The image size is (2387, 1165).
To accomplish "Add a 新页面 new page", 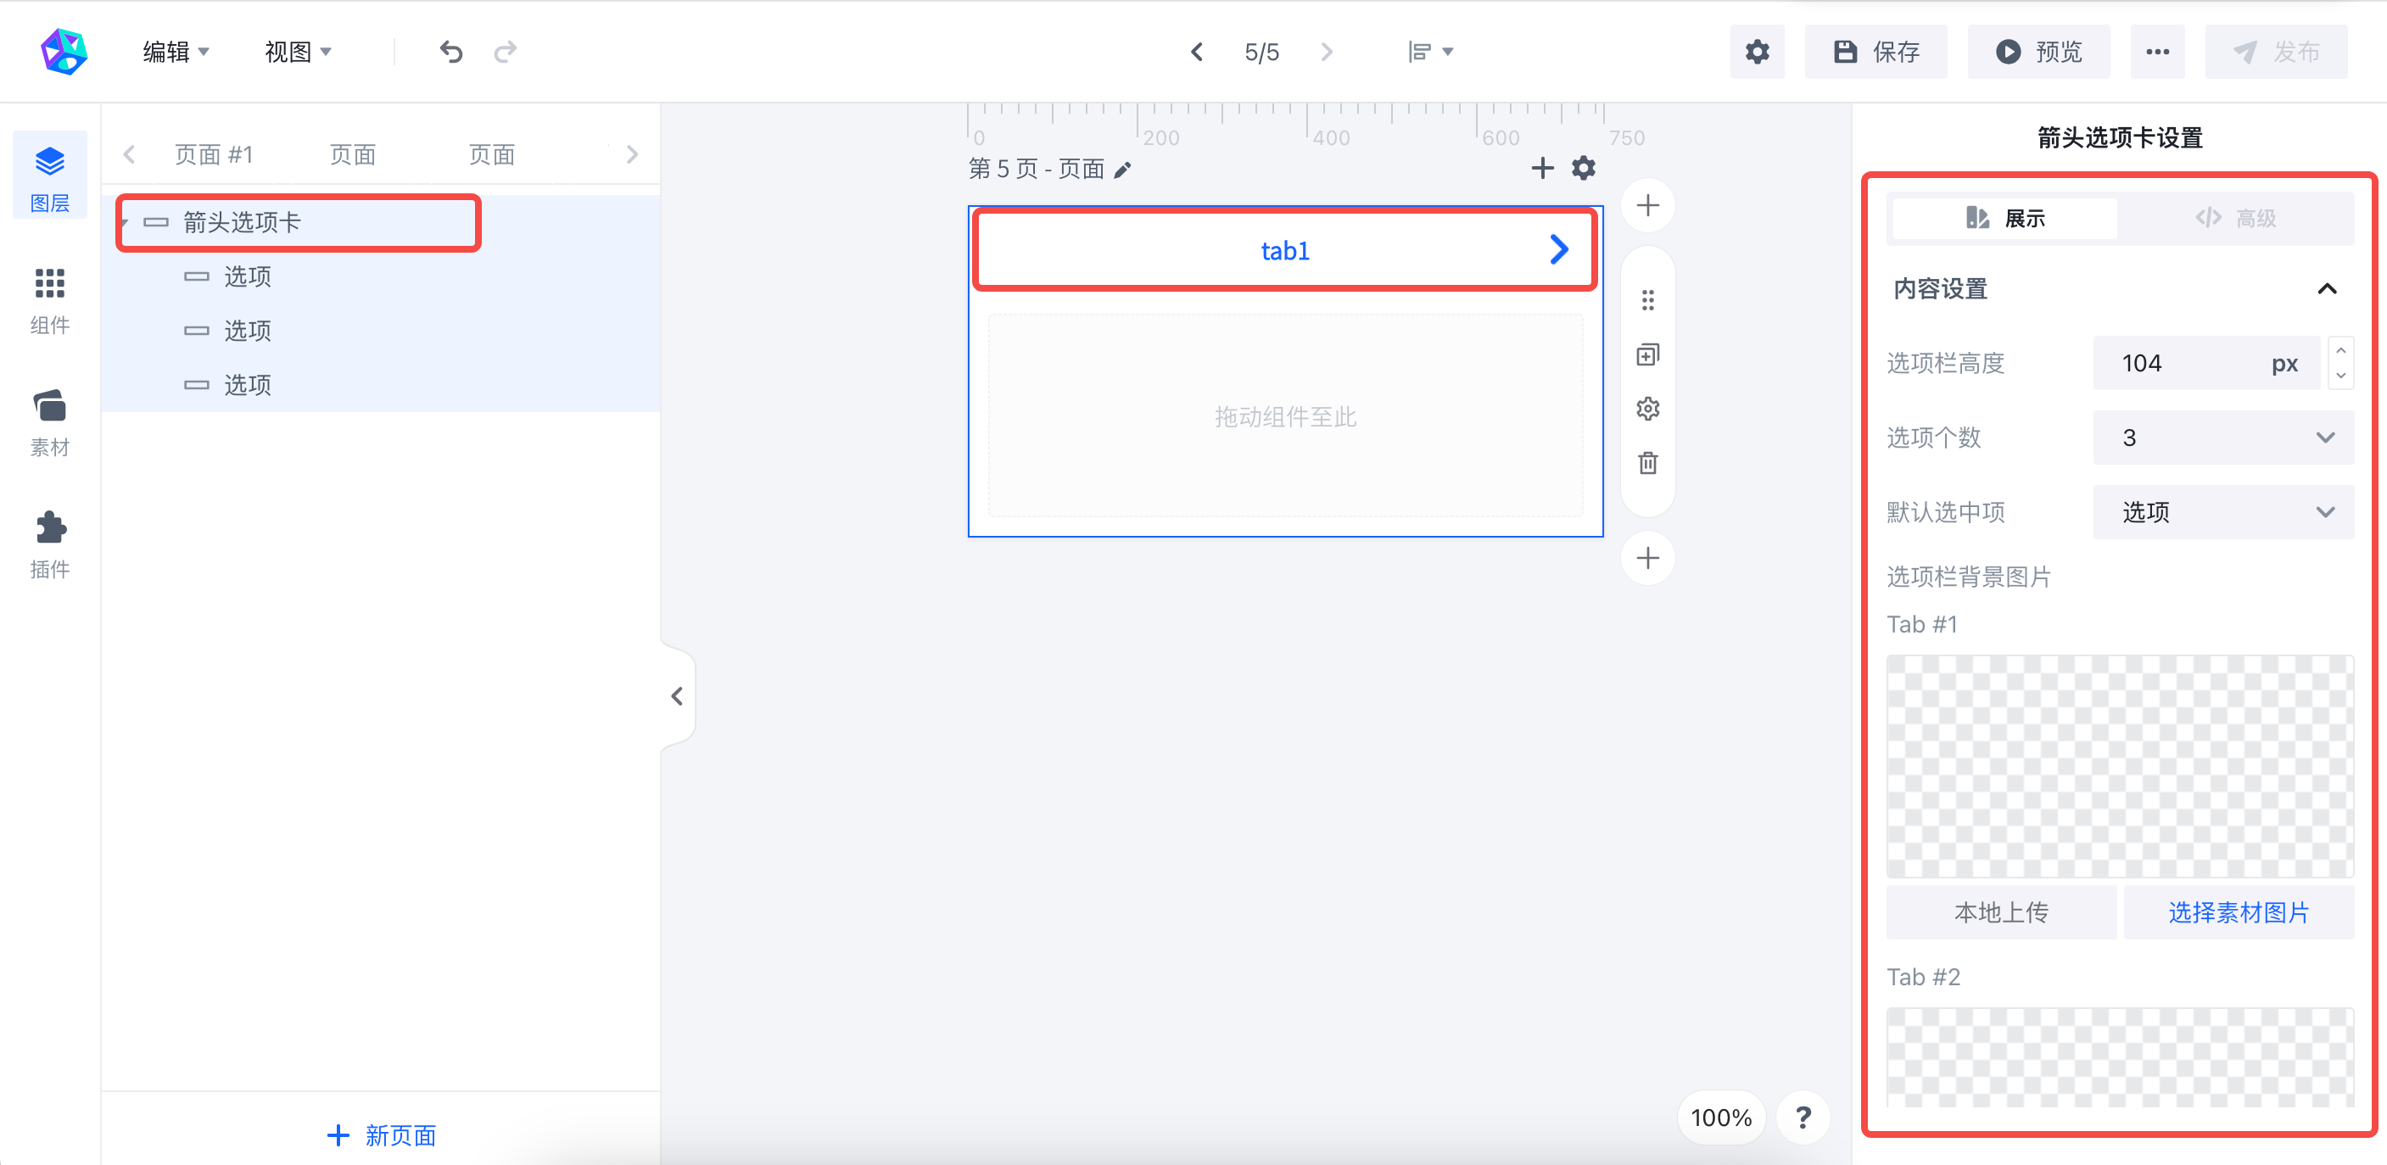I will click(381, 1134).
